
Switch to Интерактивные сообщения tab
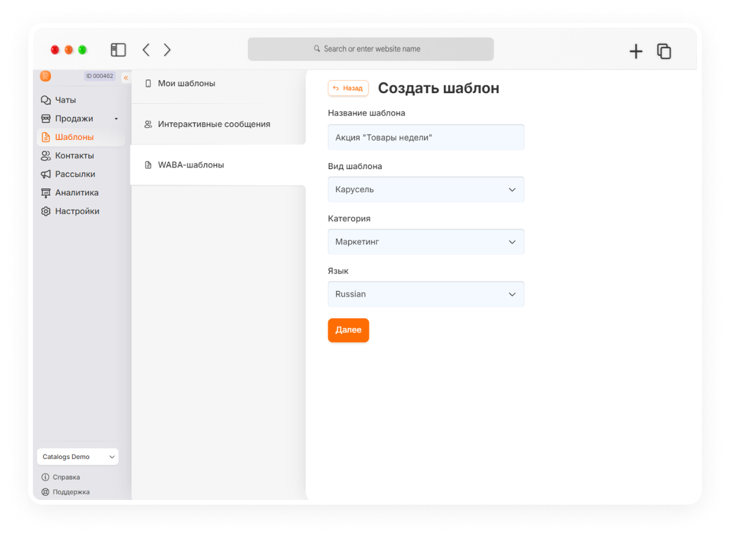219,124
